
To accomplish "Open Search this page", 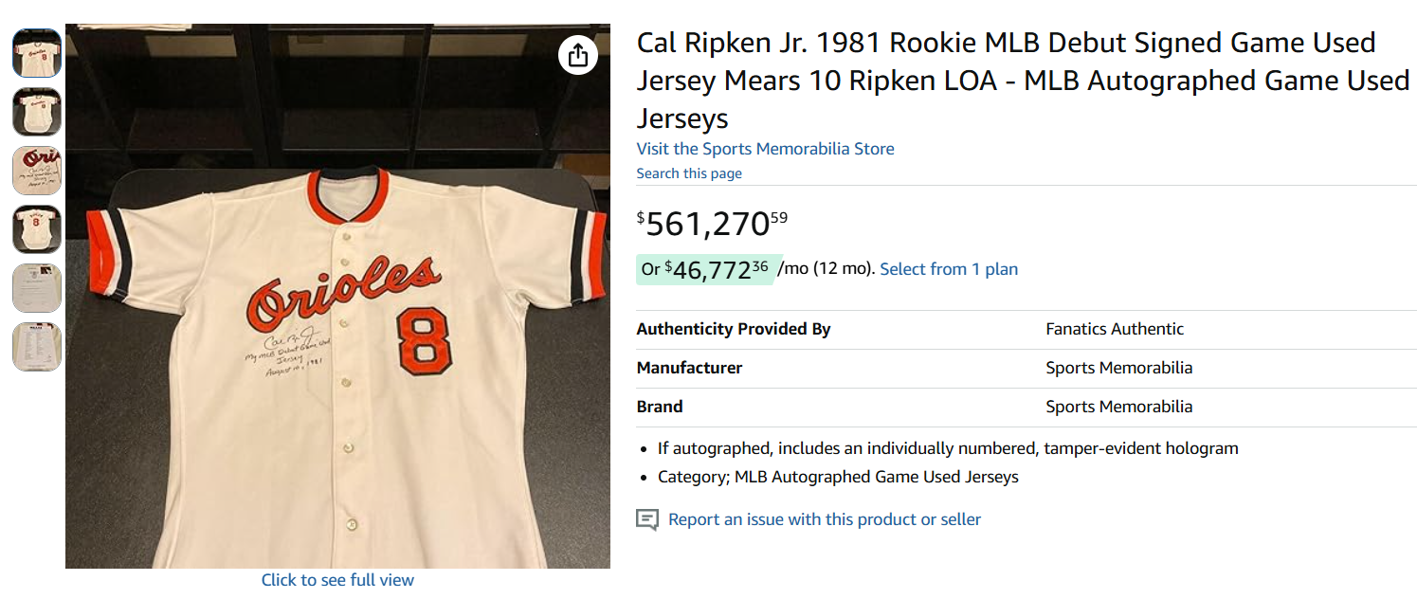I will tap(689, 172).
